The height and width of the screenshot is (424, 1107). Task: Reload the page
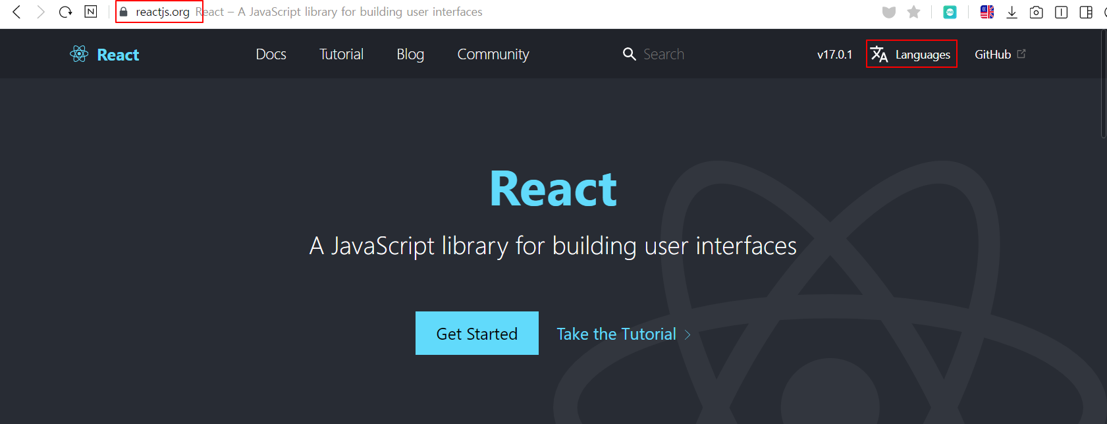(x=65, y=12)
